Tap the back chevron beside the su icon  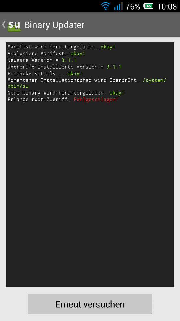(x=4, y=25)
